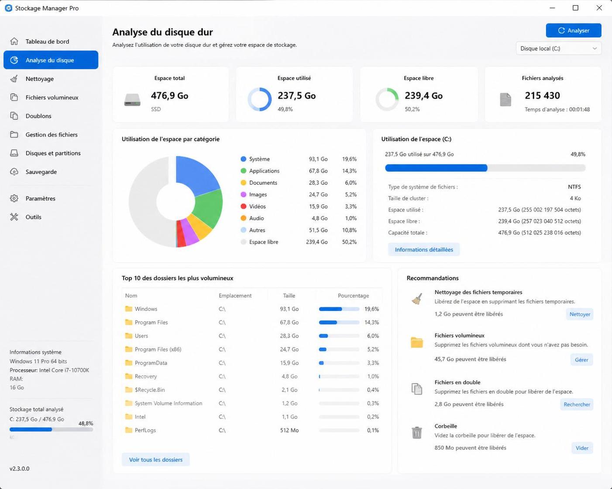This screenshot has height=489, width=612.
Task: Start a scan with the Analyser button
Action: (x=574, y=31)
